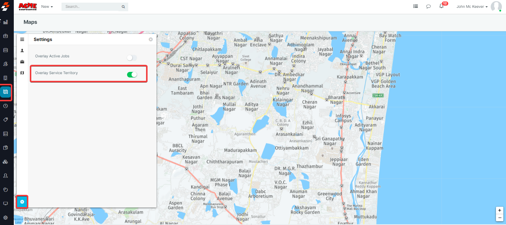This screenshot has height=225, width=506.
Task: Click the Maps page title
Action: tap(30, 22)
